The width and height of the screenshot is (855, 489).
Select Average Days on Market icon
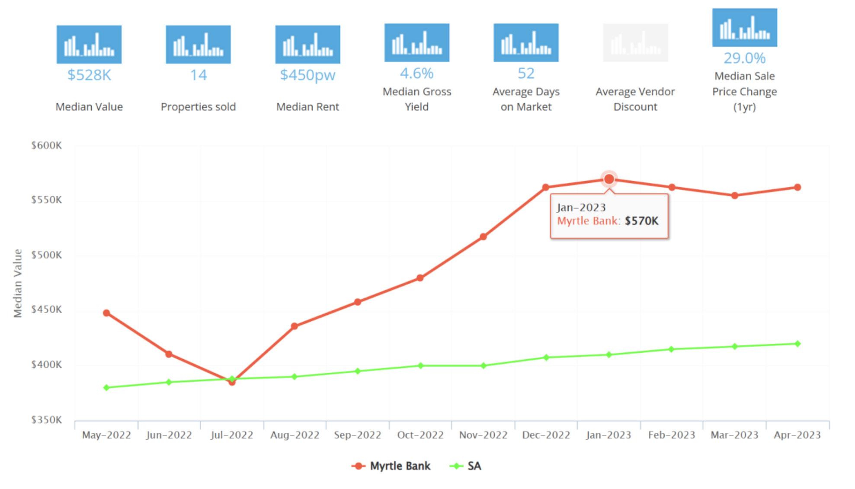[526, 43]
